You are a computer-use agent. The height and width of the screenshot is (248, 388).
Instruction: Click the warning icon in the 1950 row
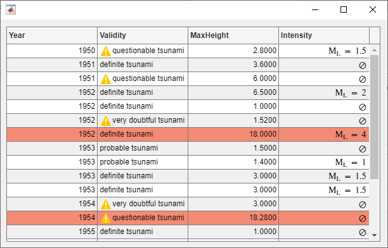pos(106,51)
